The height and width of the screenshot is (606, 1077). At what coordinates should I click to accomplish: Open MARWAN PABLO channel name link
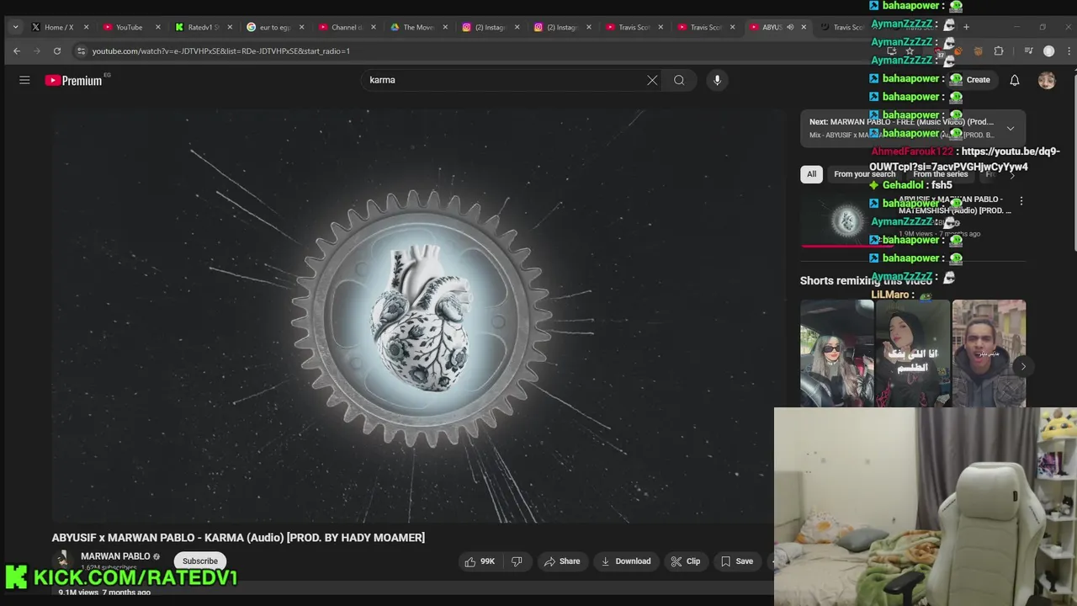pyautogui.click(x=115, y=556)
